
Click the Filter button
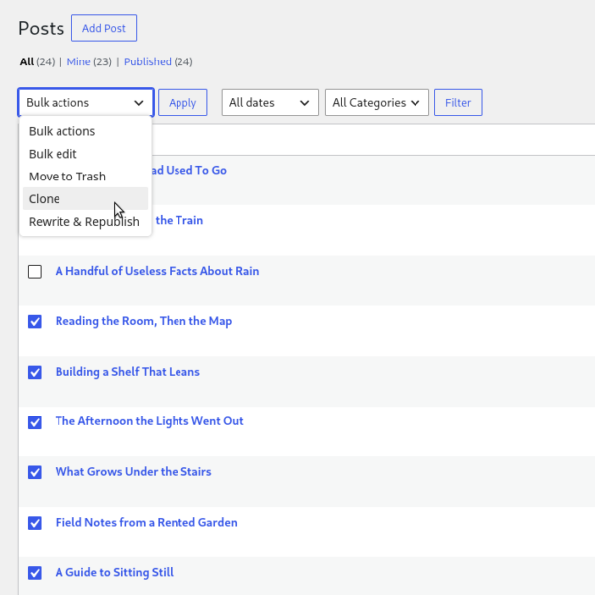(x=458, y=102)
